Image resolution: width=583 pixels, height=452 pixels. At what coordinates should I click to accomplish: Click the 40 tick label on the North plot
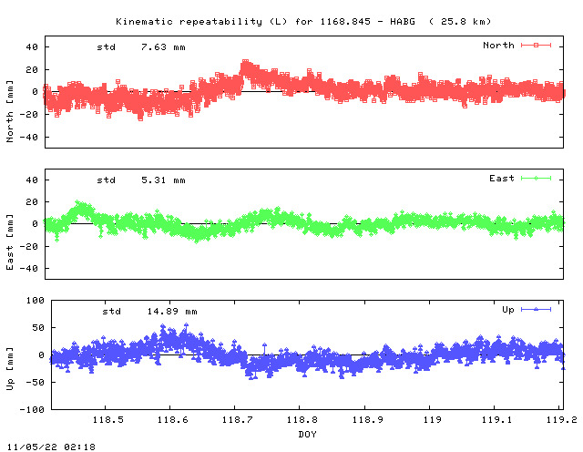[32, 47]
